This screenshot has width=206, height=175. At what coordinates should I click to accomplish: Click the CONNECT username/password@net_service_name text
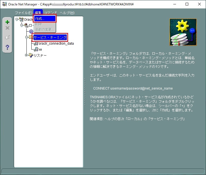[133, 88]
